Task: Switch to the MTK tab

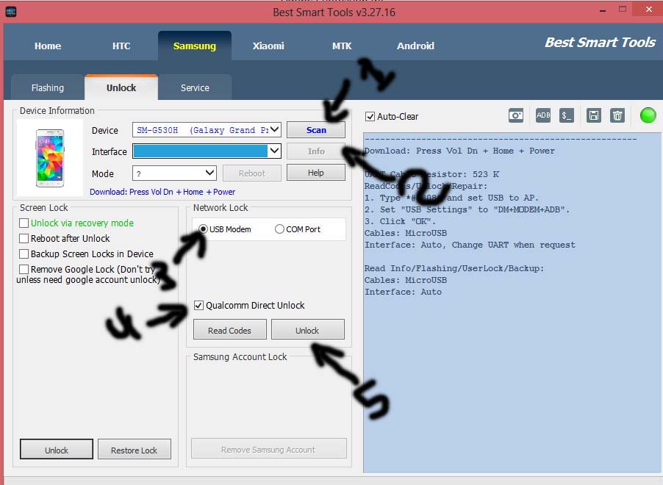Action: click(342, 46)
